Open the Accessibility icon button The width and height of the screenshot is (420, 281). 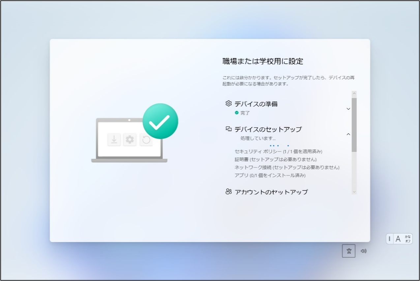(349, 251)
